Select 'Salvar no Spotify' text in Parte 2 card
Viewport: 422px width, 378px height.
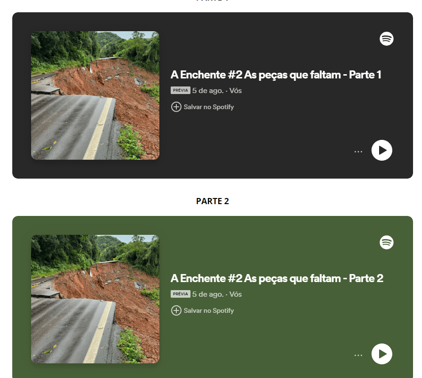coord(208,310)
